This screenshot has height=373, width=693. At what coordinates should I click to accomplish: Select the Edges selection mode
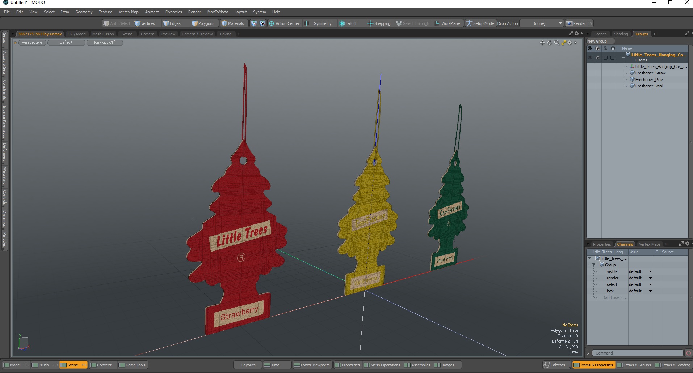(172, 23)
